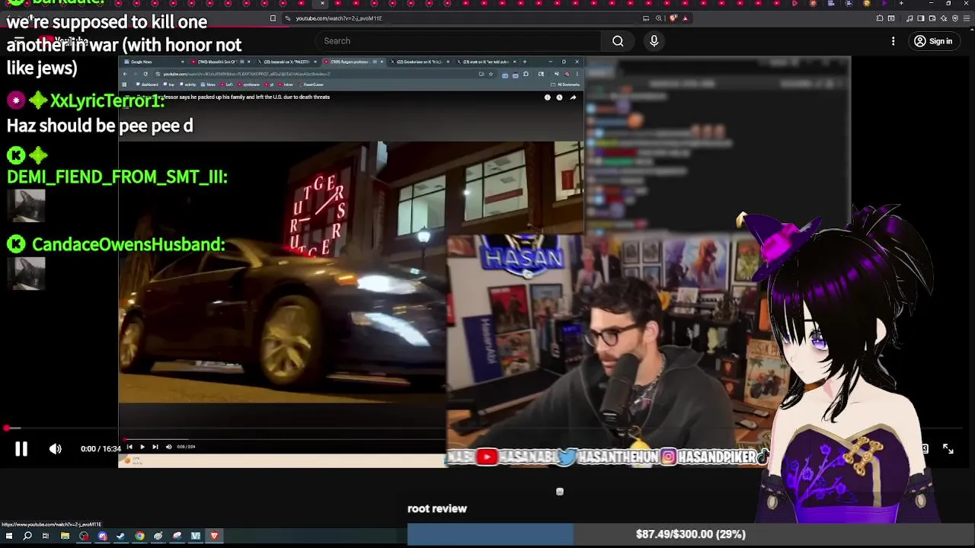Open Task View on the taskbar
975x548 pixels.
pos(46,536)
